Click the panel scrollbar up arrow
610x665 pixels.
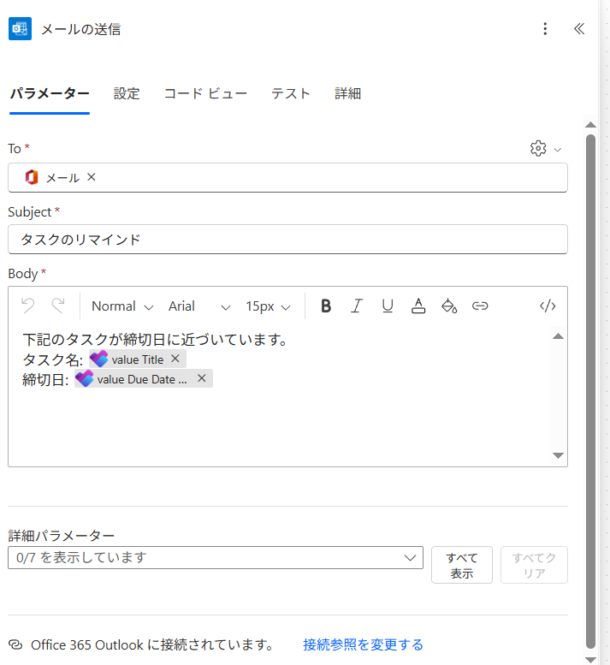click(x=590, y=125)
